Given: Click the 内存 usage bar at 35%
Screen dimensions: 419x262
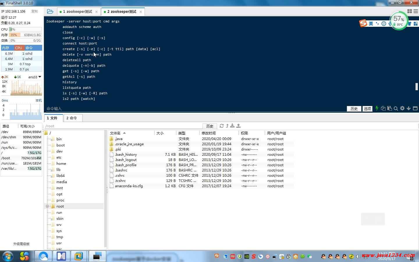Looking at the screenshot, I should 25,35.
